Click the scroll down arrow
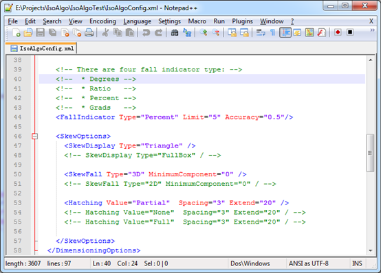This screenshot has width=381, height=273. [370, 250]
